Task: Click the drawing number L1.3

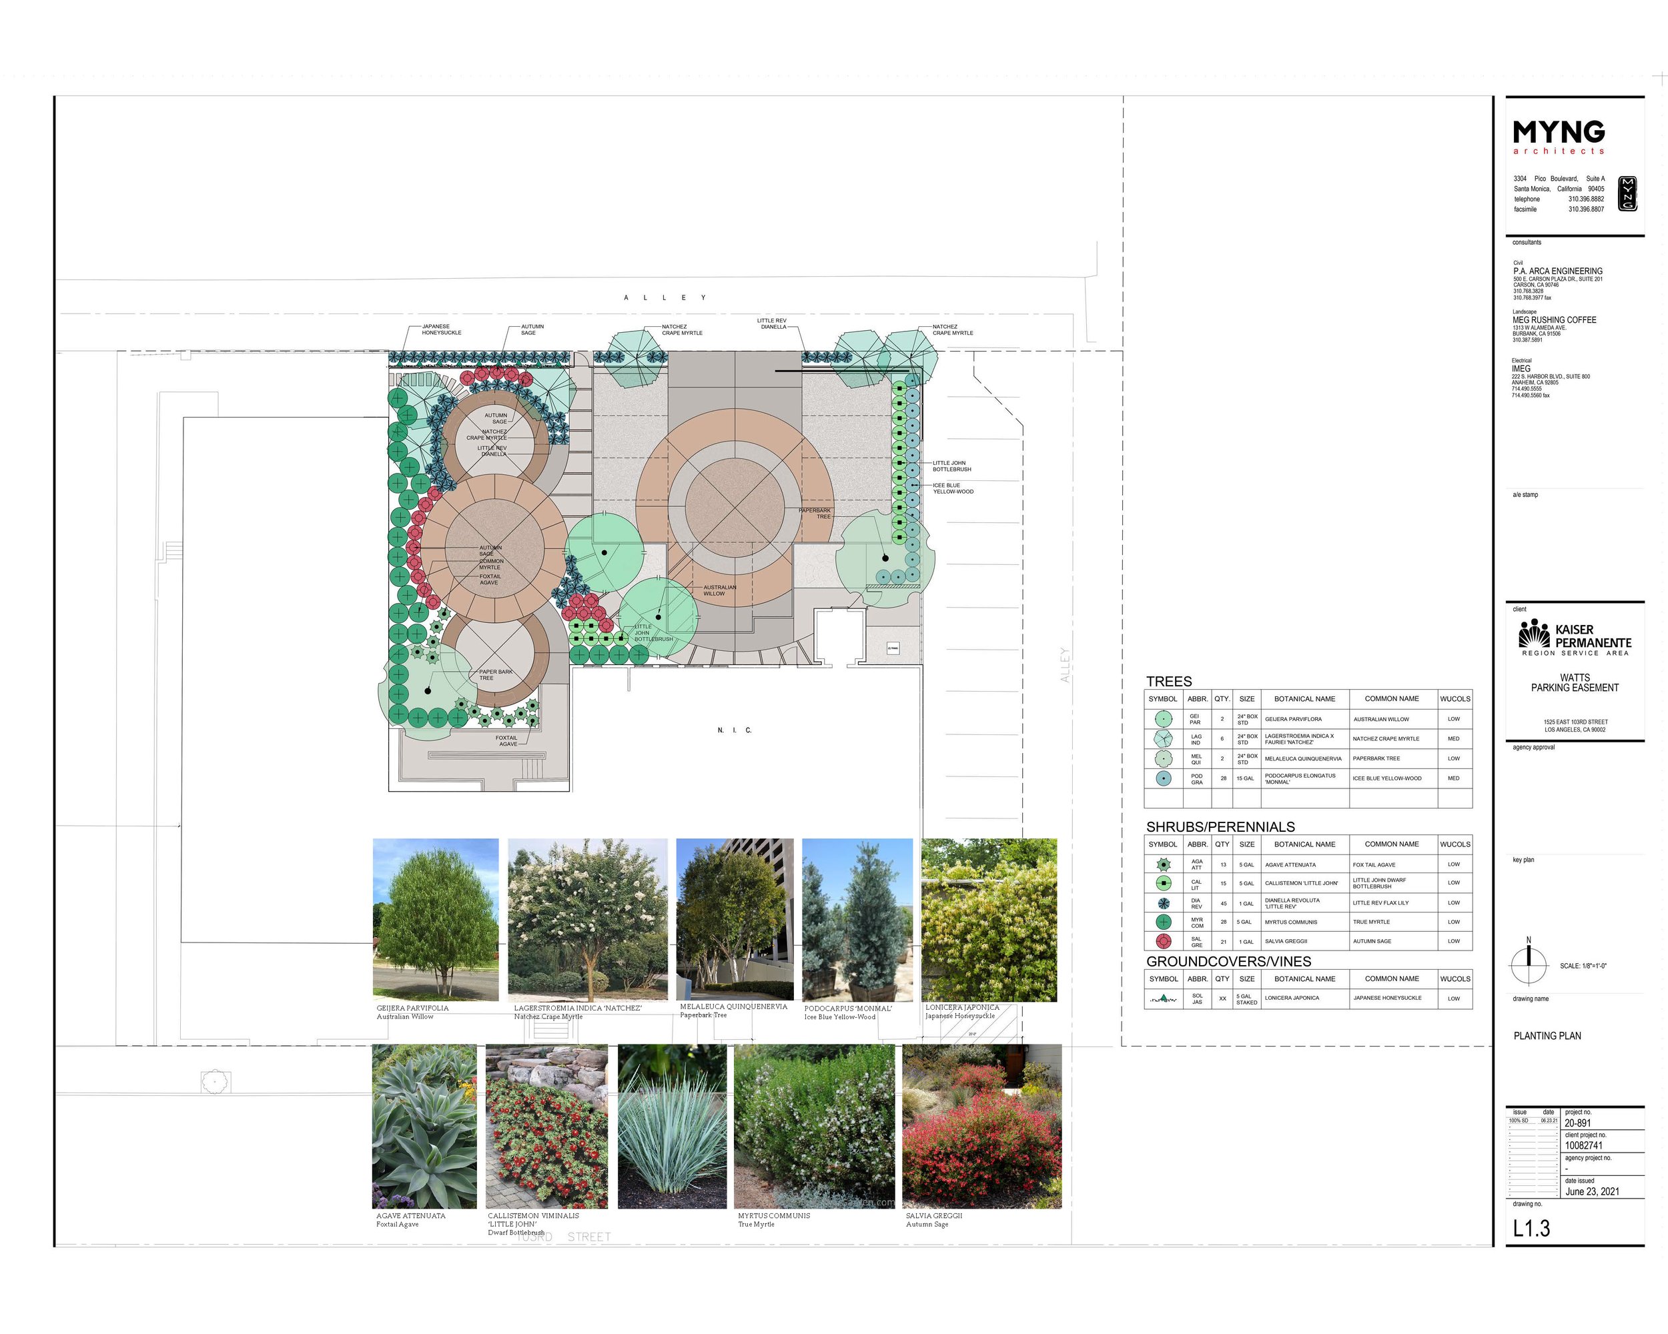Action: click(x=1532, y=1229)
